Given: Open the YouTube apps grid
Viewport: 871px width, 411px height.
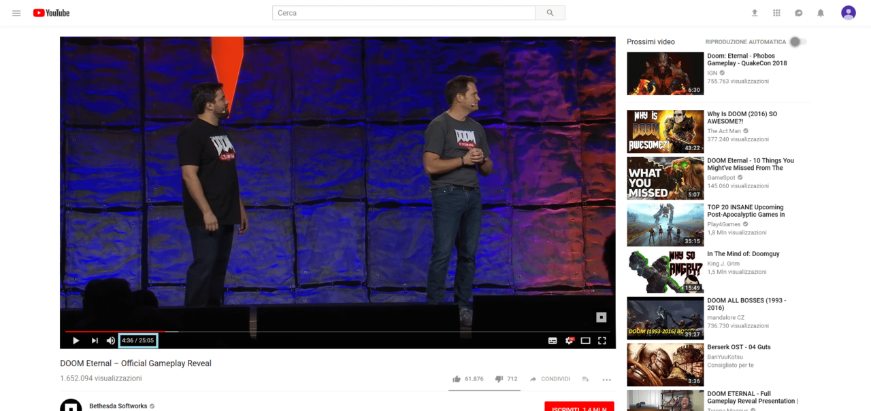Looking at the screenshot, I should pyautogui.click(x=776, y=13).
